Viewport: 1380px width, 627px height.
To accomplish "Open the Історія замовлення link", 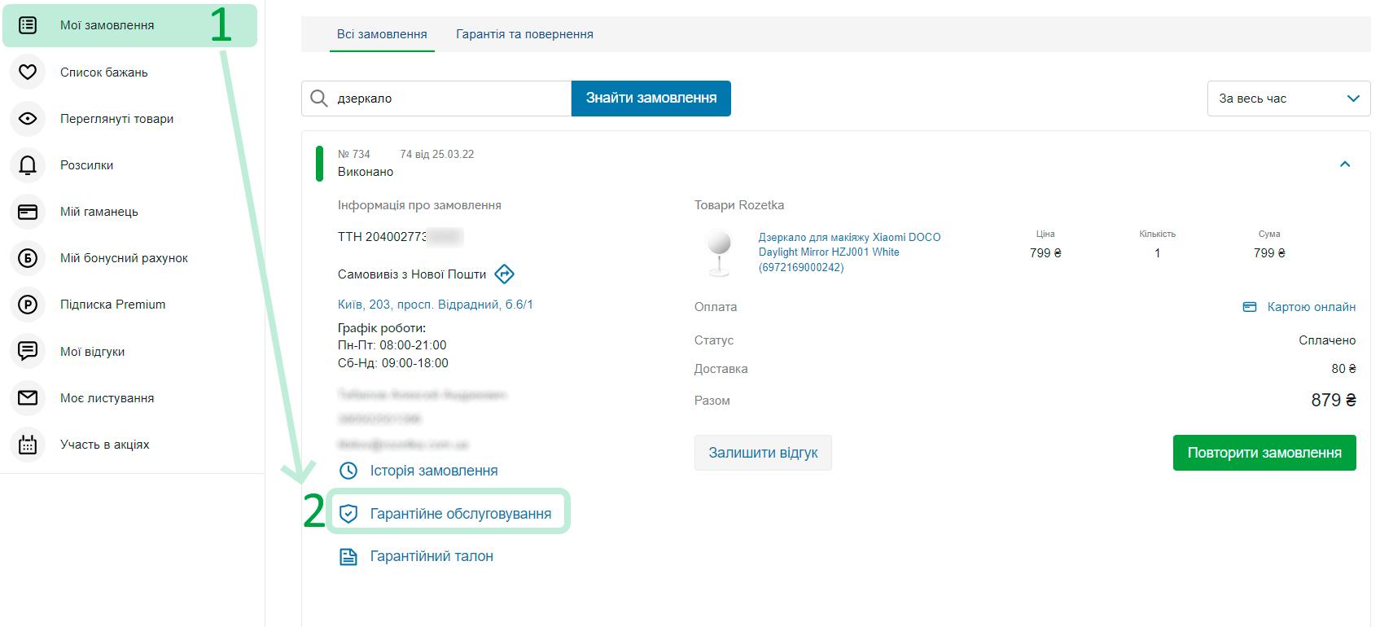I will pyautogui.click(x=434, y=471).
